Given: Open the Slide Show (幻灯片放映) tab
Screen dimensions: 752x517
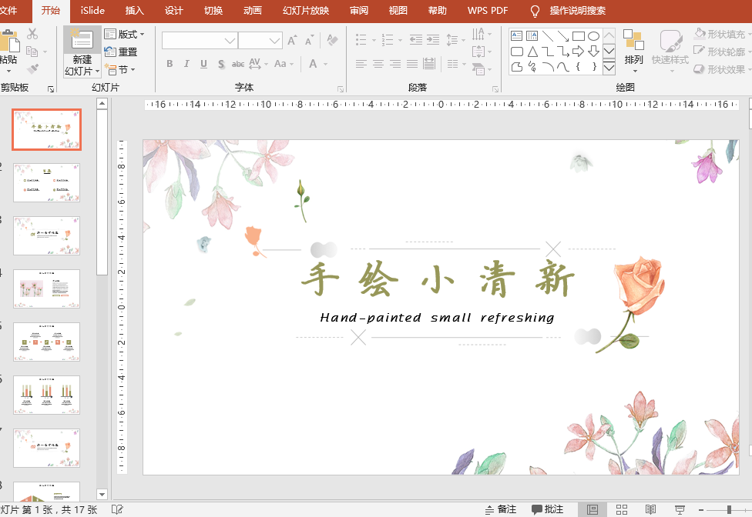Looking at the screenshot, I should [306, 11].
